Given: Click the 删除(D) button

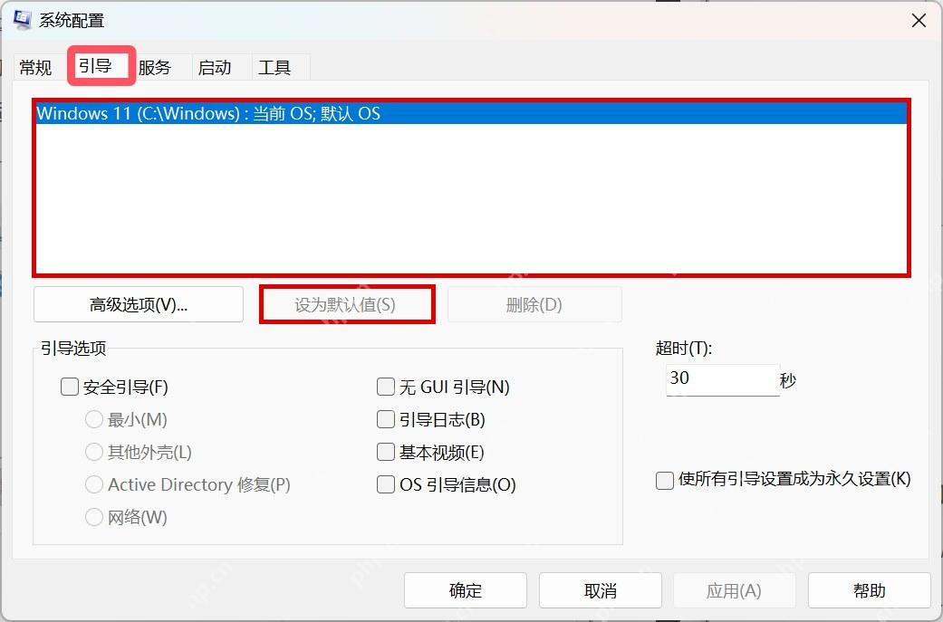Looking at the screenshot, I should [534, 305].
